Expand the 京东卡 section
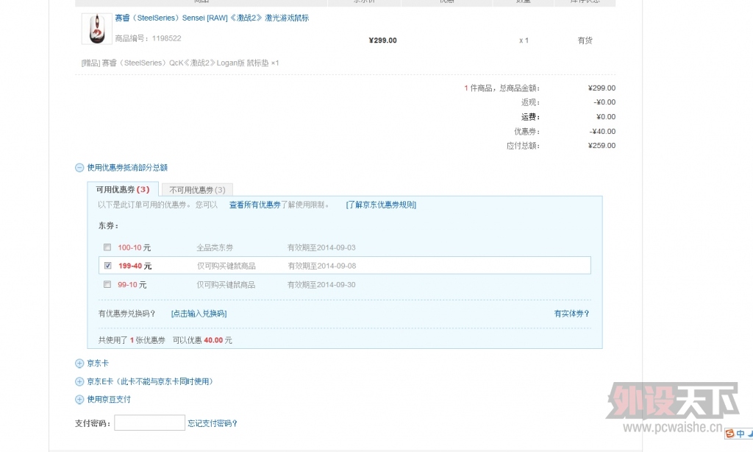This screenshot has width=753, height=452. 79,364
